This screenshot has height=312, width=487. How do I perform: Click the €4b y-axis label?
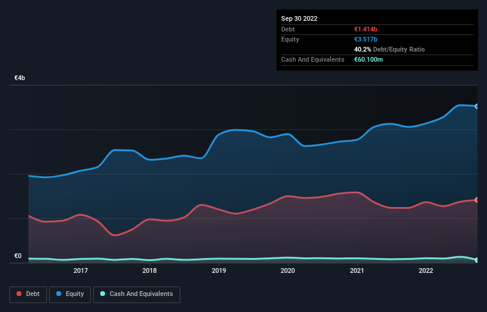tap(20, 78)
